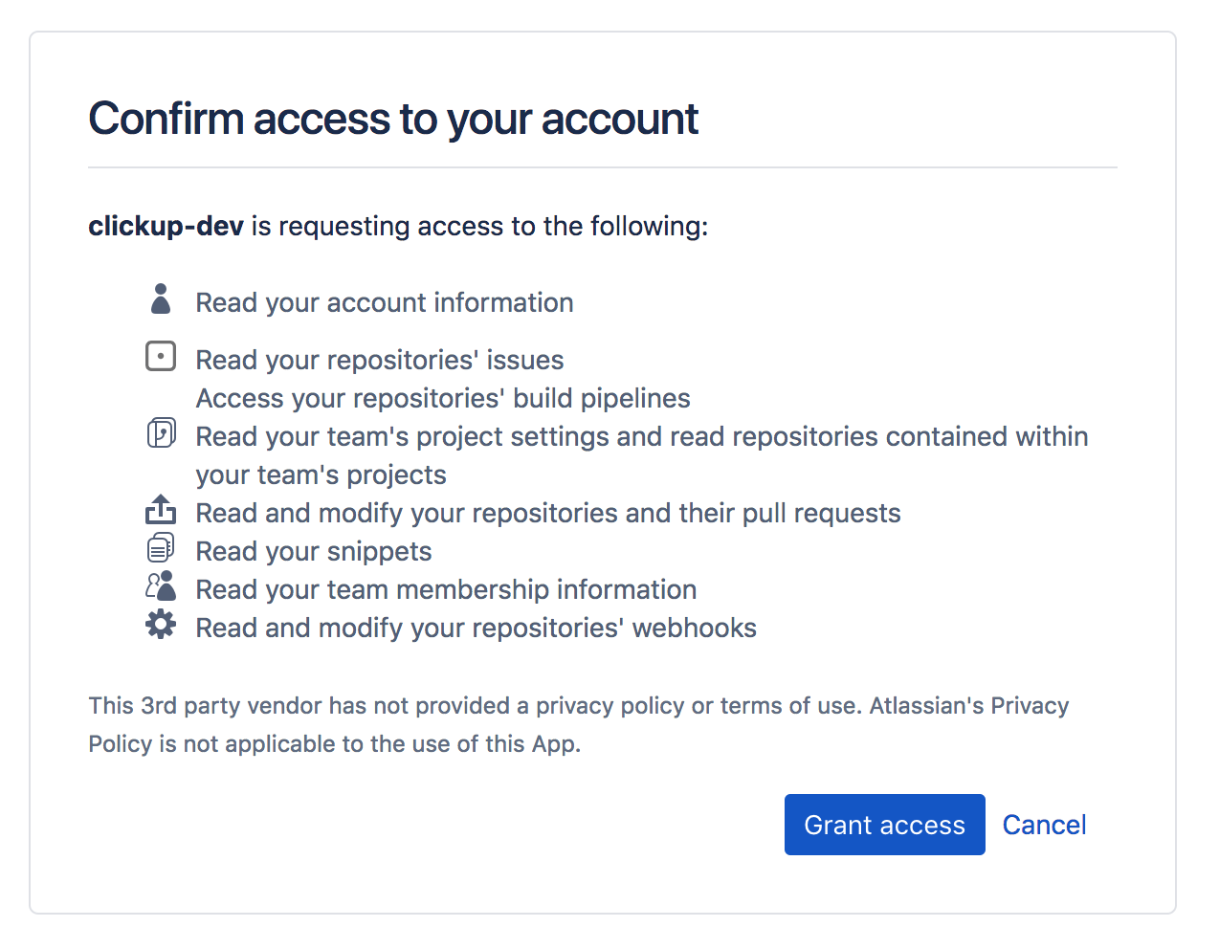
Task: Click the team's project settings permission text
Action: 641,437
